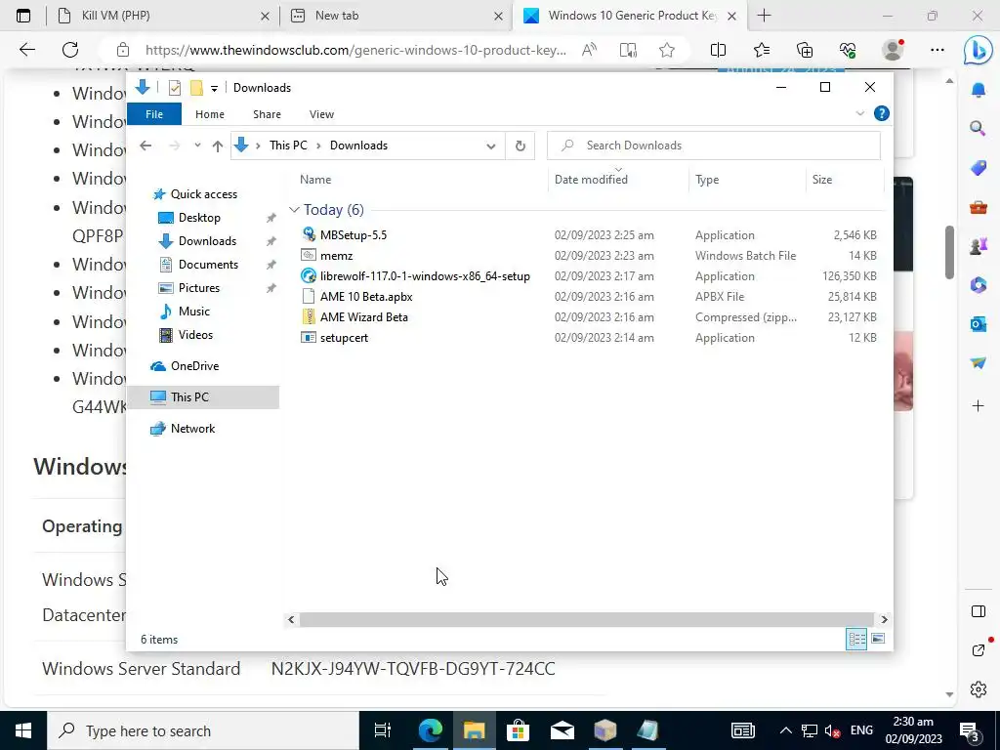Open Customize Quick Access Toolbar dropdown
The height and width of the screenshot is (750, 1000).
(214, 89)
